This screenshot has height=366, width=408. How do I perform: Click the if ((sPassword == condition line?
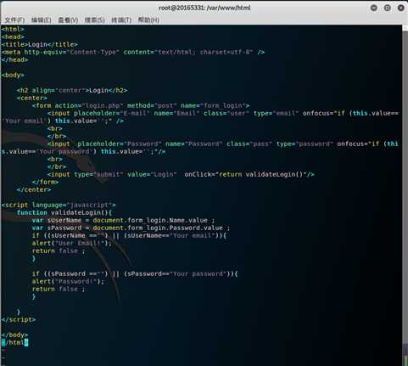coord(135,273)
